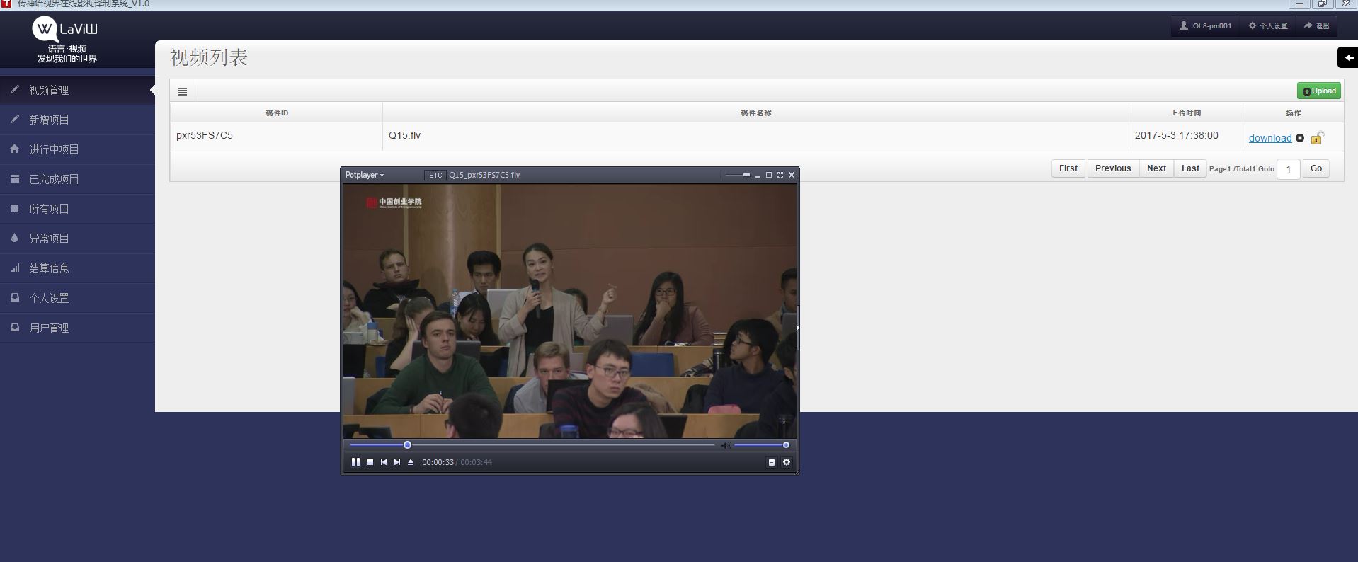Collapse the panel with the black arrow tab
The height and width of the screenshot is (562, 1358).
(1347, 57)
